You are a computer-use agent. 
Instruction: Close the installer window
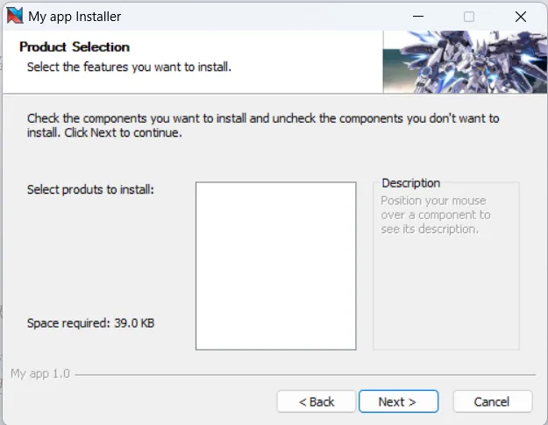point(520,16)
